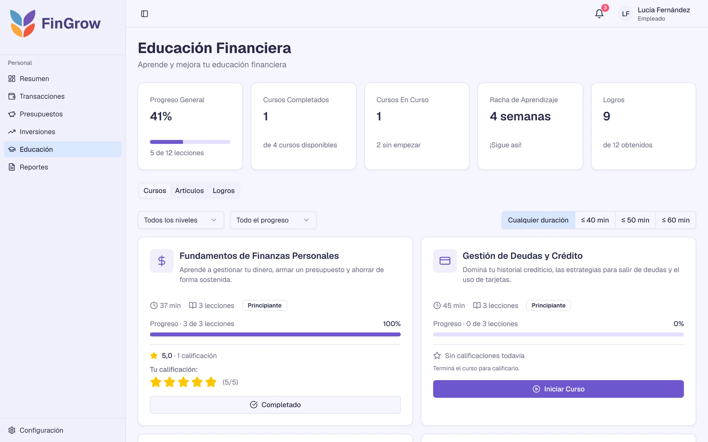Click the Transacciones wallet icon
Image resolution: width=708 pixels, height=442 pixels.
[x=12, y=96]
